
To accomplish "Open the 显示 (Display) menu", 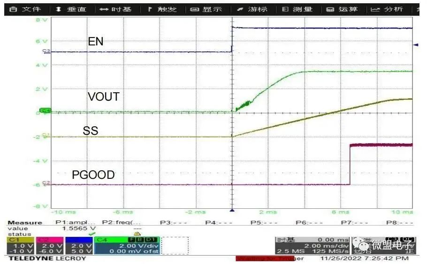I will click(x=206, y=9).
